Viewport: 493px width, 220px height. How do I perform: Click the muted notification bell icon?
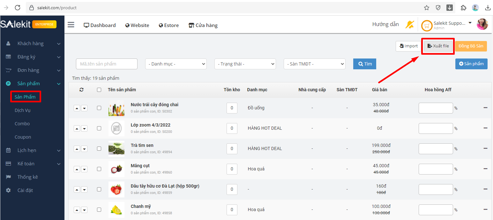click(410, 24)
